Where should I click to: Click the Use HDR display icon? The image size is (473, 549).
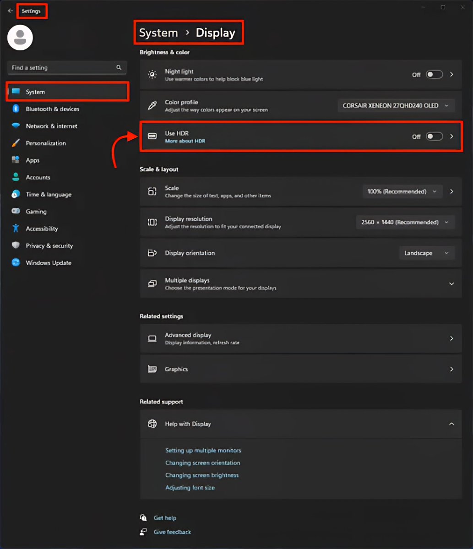[x=152, y=136]
